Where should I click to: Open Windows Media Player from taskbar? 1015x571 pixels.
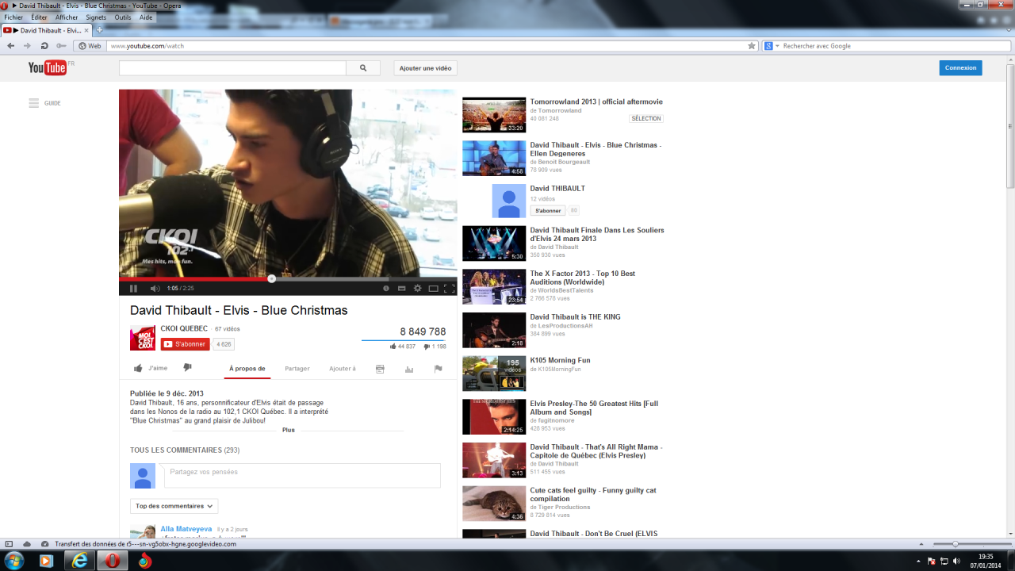(45, 561)
